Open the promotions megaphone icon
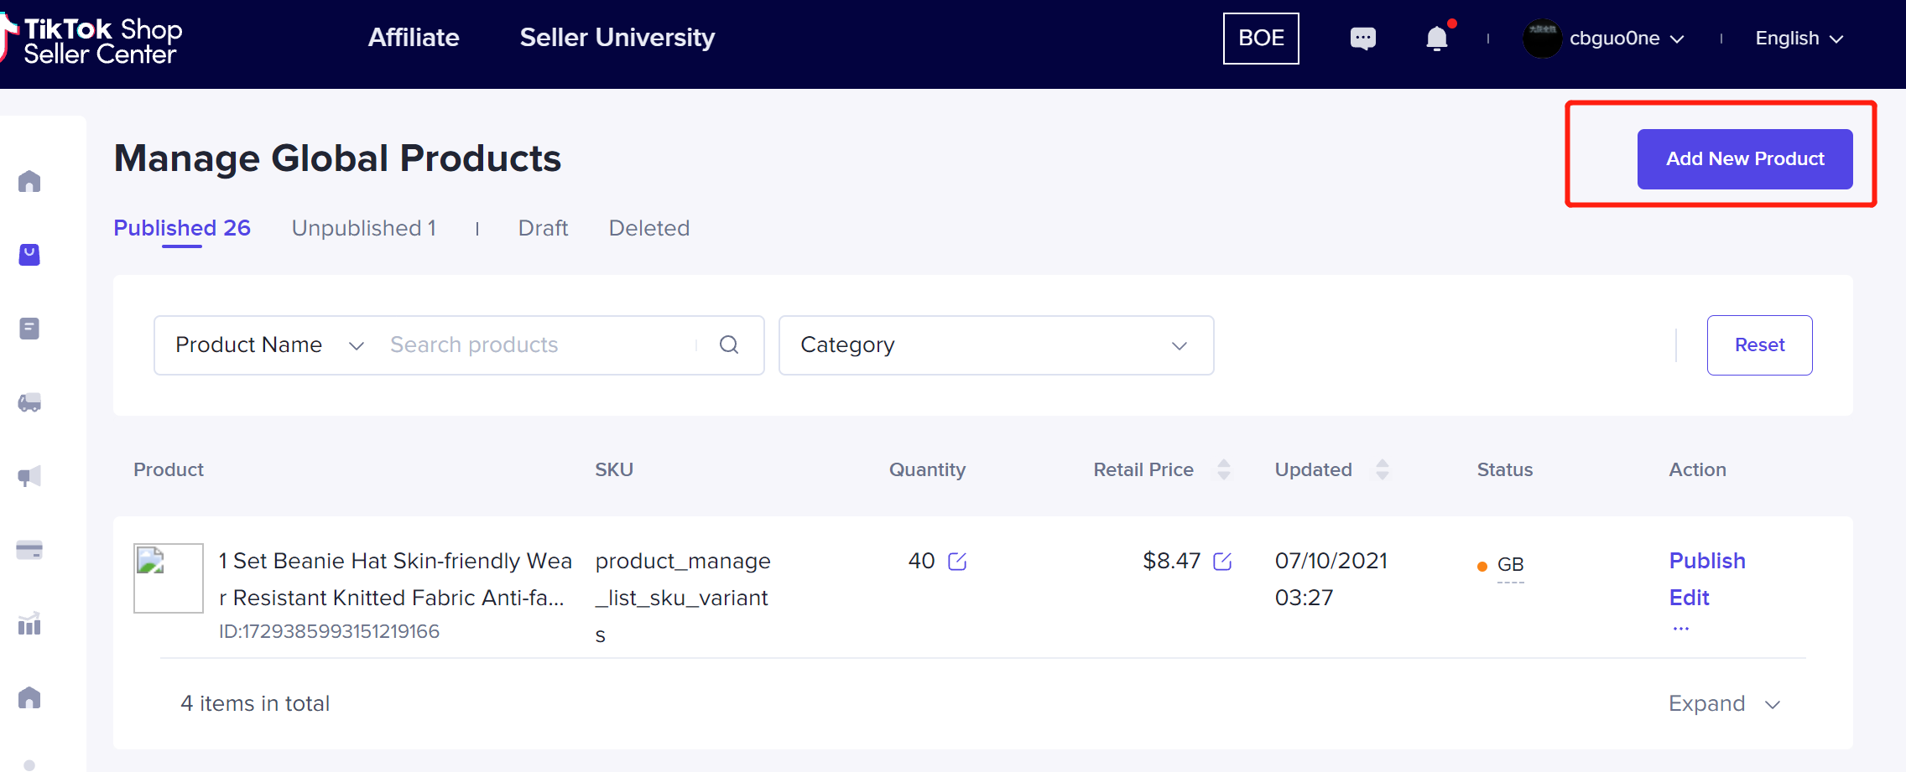This screenshot has width=1906, height=772. (x=29, y=477)
